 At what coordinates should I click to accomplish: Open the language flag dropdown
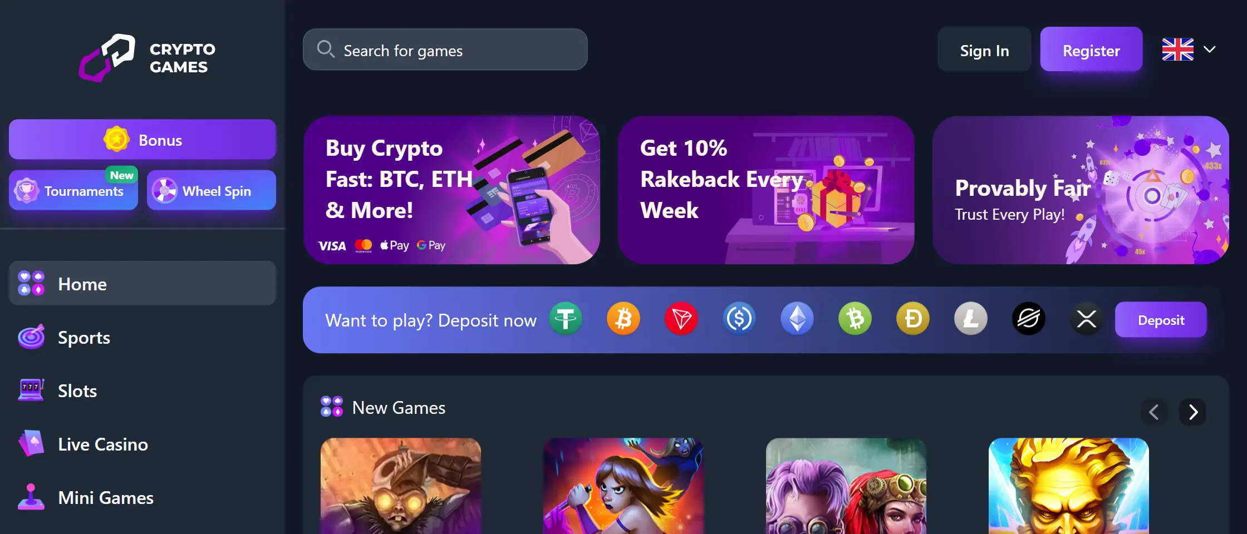(1189, 50)
